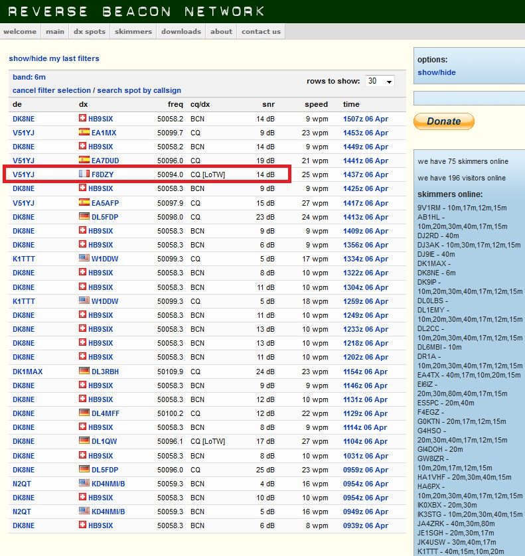Click the German flag in the 0959z row
The width and height of the screenshot is (525, 556).
tap(84, 469)
